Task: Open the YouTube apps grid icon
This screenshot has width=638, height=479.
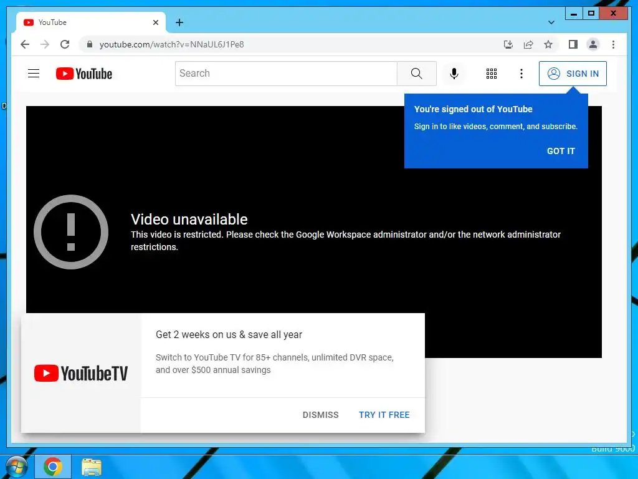Action: [x=491, y=74]
